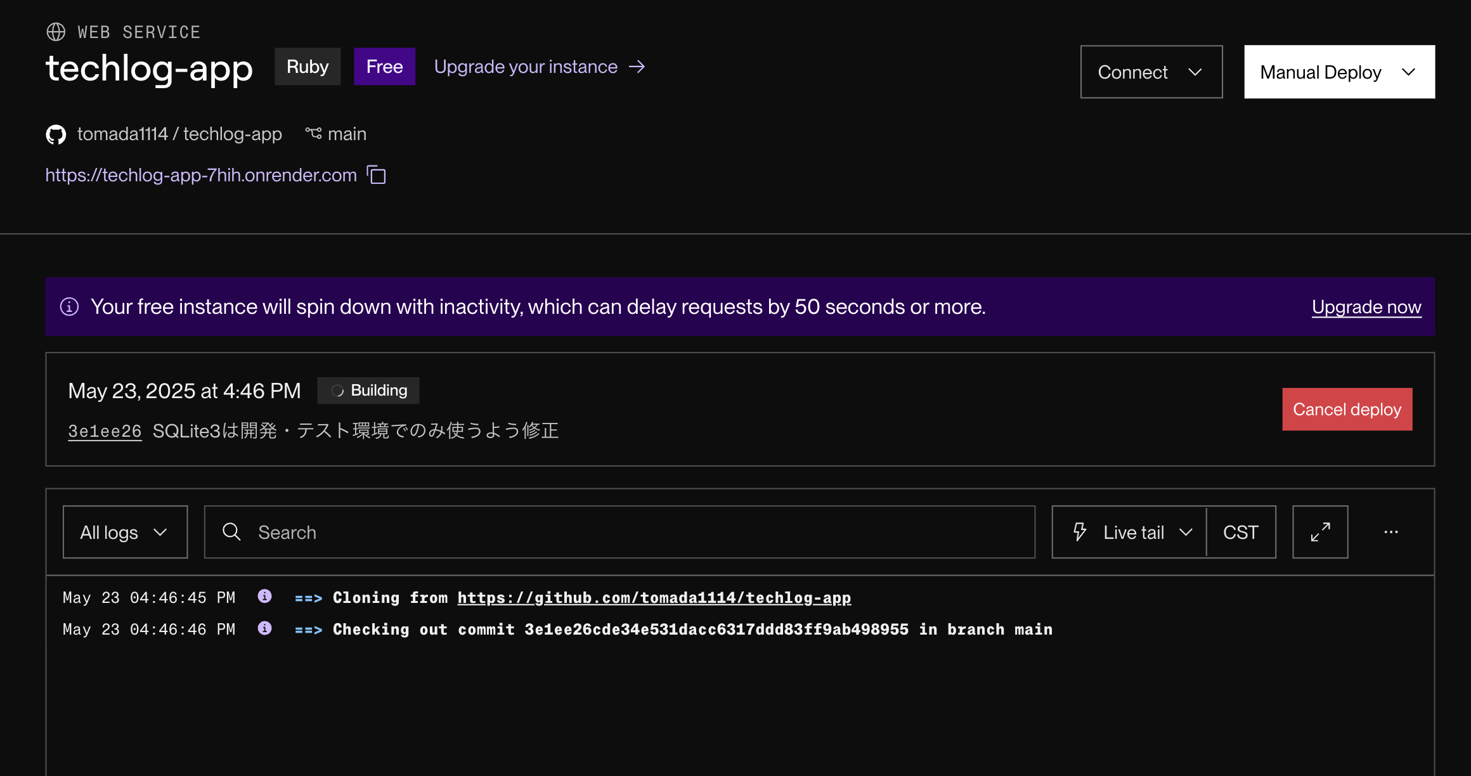Click info icon beside Cloning log line

pyautogui.click(x=264, y=597)
